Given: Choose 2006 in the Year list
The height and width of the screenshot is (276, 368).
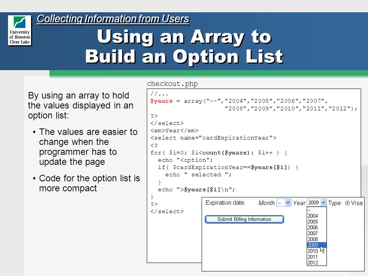Looking at the screenshot, I should pyautogui.click(x=316, y=227).
